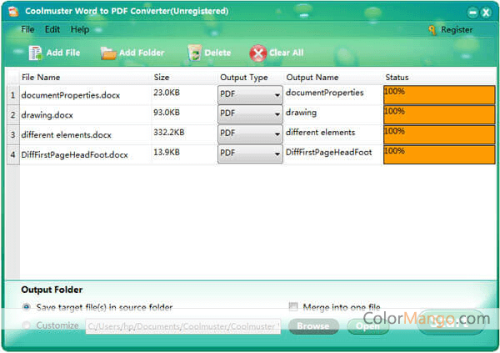
Task: Click the 100% progress bar for drawing.docx
Action: [438, 114]
